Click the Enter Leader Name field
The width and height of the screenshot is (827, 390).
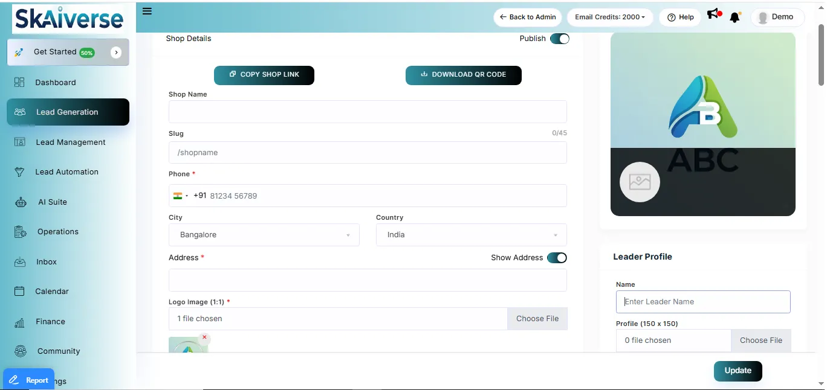click(x=702, y=302)
